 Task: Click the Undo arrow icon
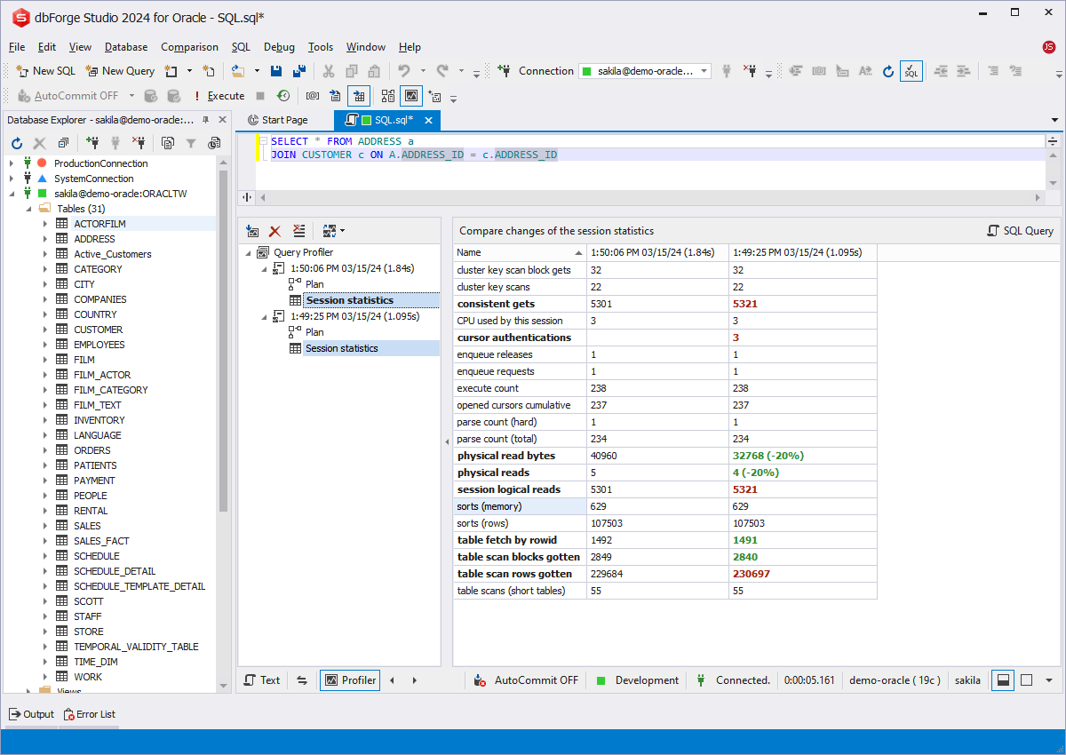(404, 71)
